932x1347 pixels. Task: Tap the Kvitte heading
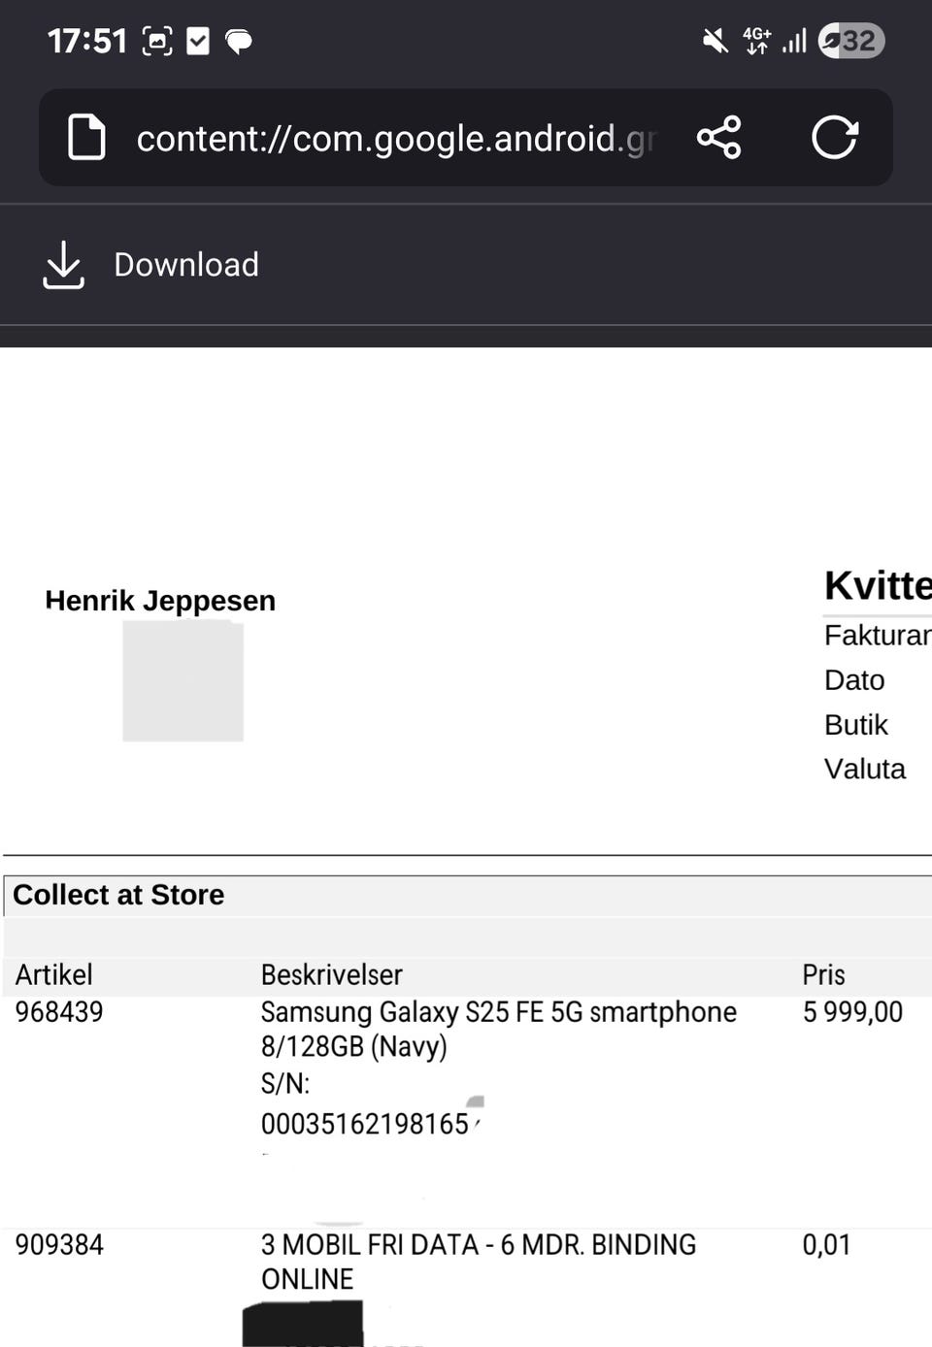click(x=878, y=586)
